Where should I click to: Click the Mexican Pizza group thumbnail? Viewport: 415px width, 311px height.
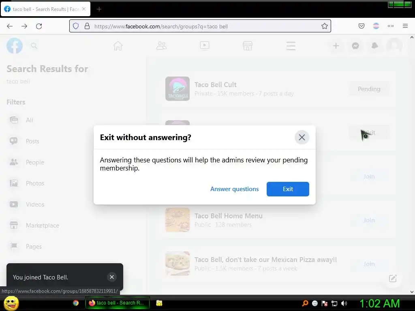tap(178, 264)
